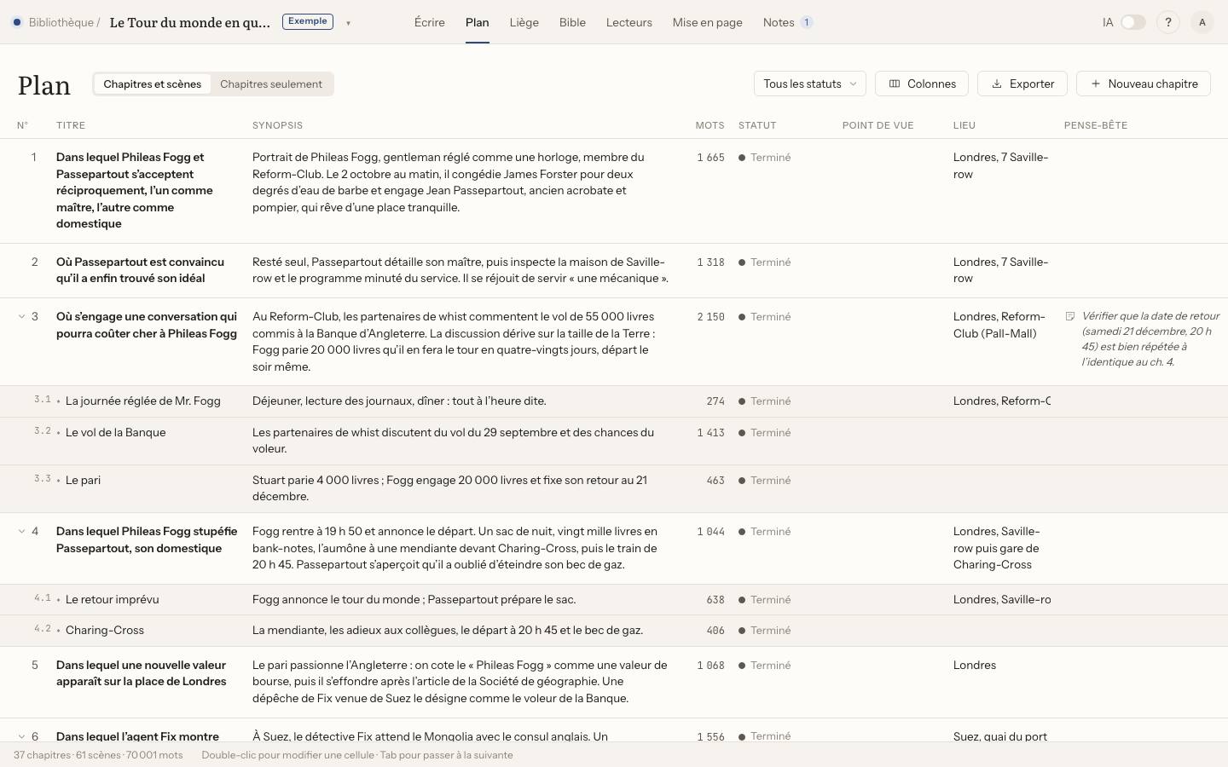Click the plus icon for Nouveau chapitre
This screenshot has width=1228, height=767.
tap(1096, 84)
